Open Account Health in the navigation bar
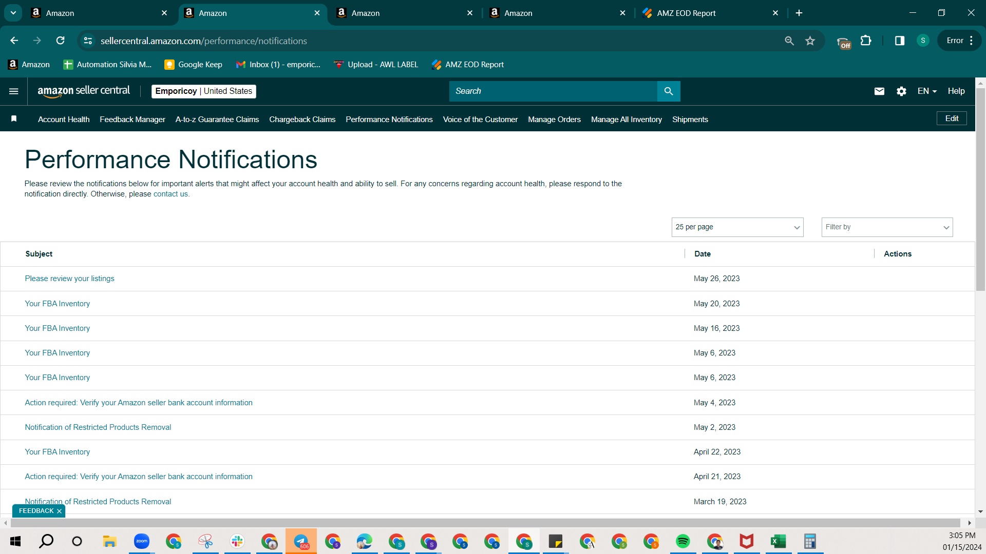Image resolution: width=986 pixels, height=554 pixels. pos(64,120)
